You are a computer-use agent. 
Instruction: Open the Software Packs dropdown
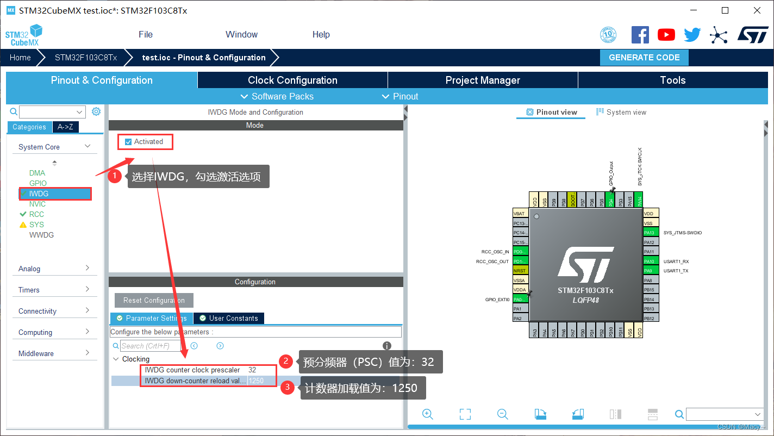click(x=277, y=96)
